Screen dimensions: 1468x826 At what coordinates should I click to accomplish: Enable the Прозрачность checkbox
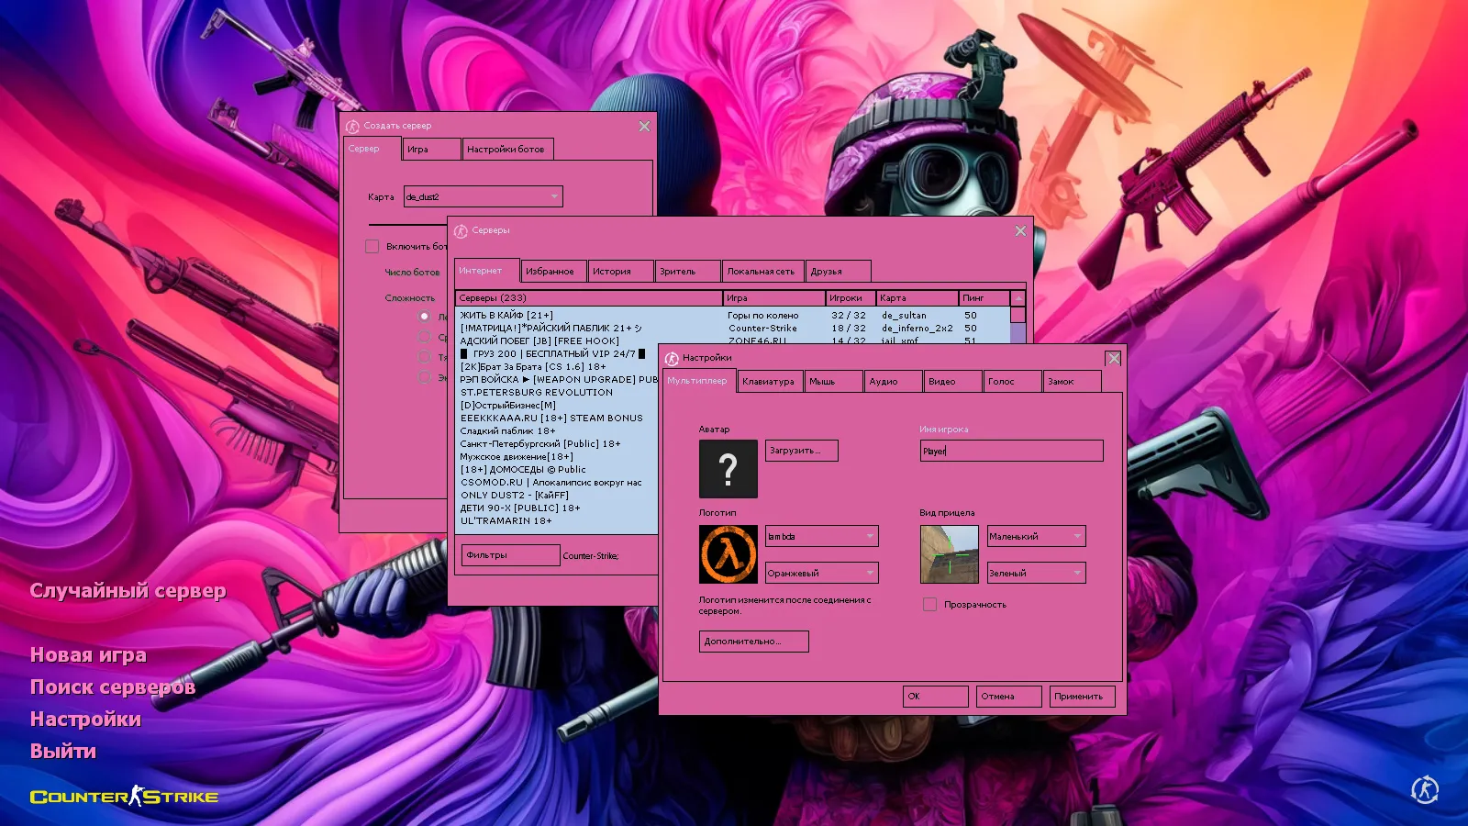click(930, 605)
